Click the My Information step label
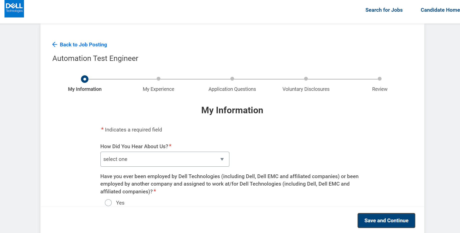Image resolution: width=460 pixels, height=233 pixels. 85,89
